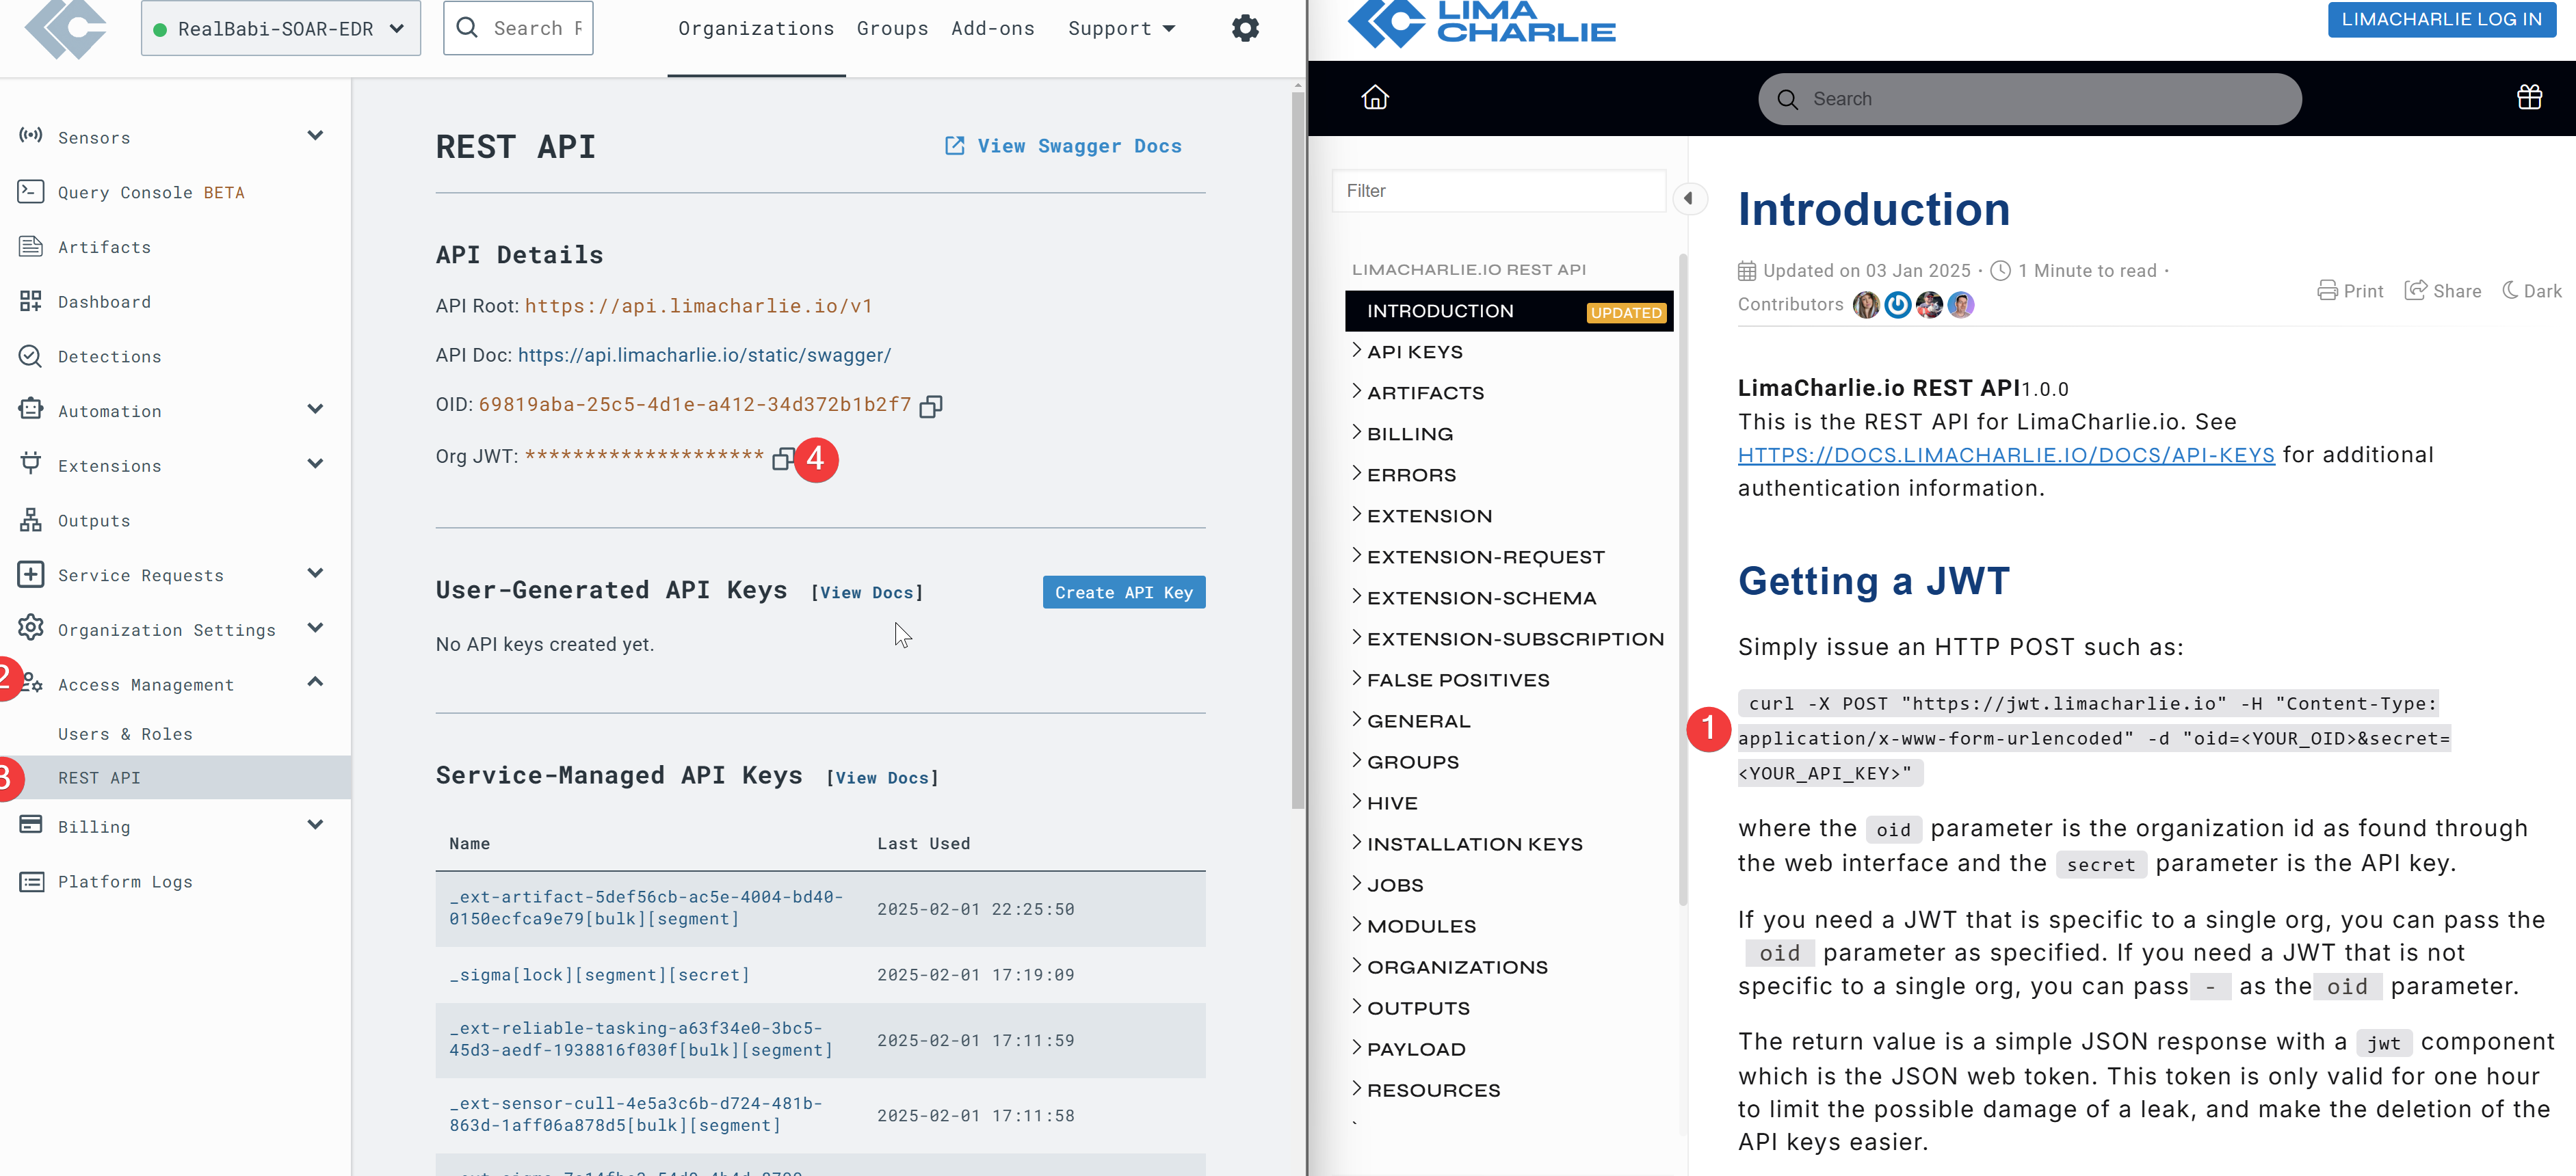The width and height of the screenshot is (2576, 1176).
Task: Expand the ORGANIZATIONS docs category
Action: (1357, 964)
